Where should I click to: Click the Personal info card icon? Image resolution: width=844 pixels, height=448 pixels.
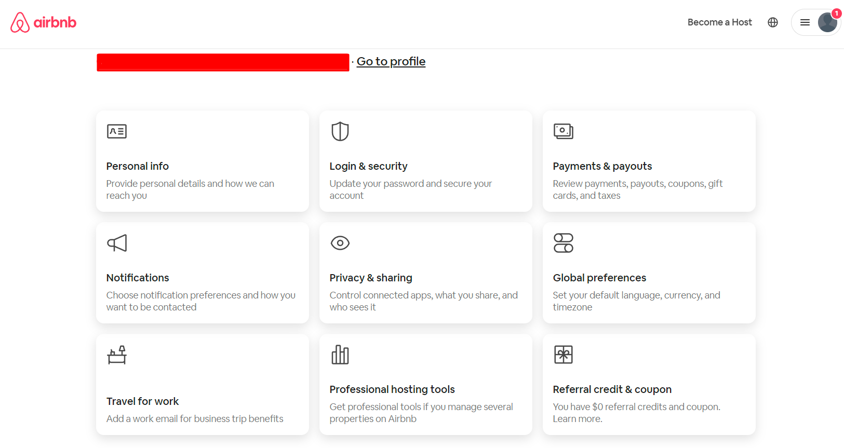pyautogui.click(x=117, y=131)
